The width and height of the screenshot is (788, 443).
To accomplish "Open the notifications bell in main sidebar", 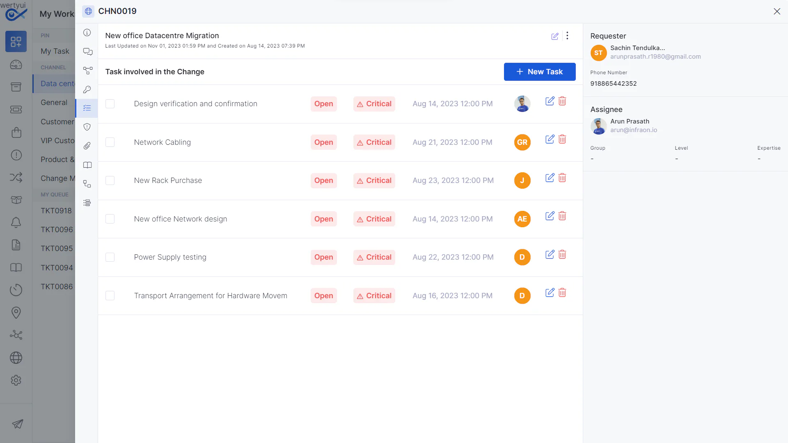I will coord(16,222).
